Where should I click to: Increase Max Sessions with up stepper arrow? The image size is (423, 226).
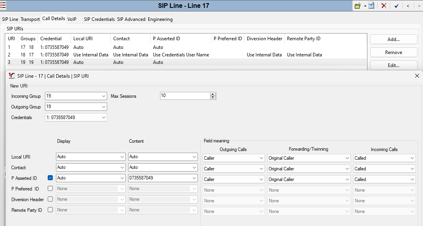(213, 94)
